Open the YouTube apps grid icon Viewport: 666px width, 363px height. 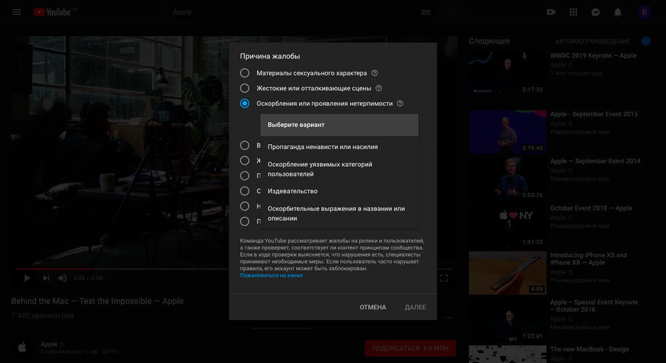coord(574,12)
